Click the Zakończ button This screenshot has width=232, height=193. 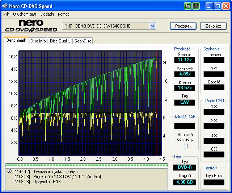pos(213,26)
